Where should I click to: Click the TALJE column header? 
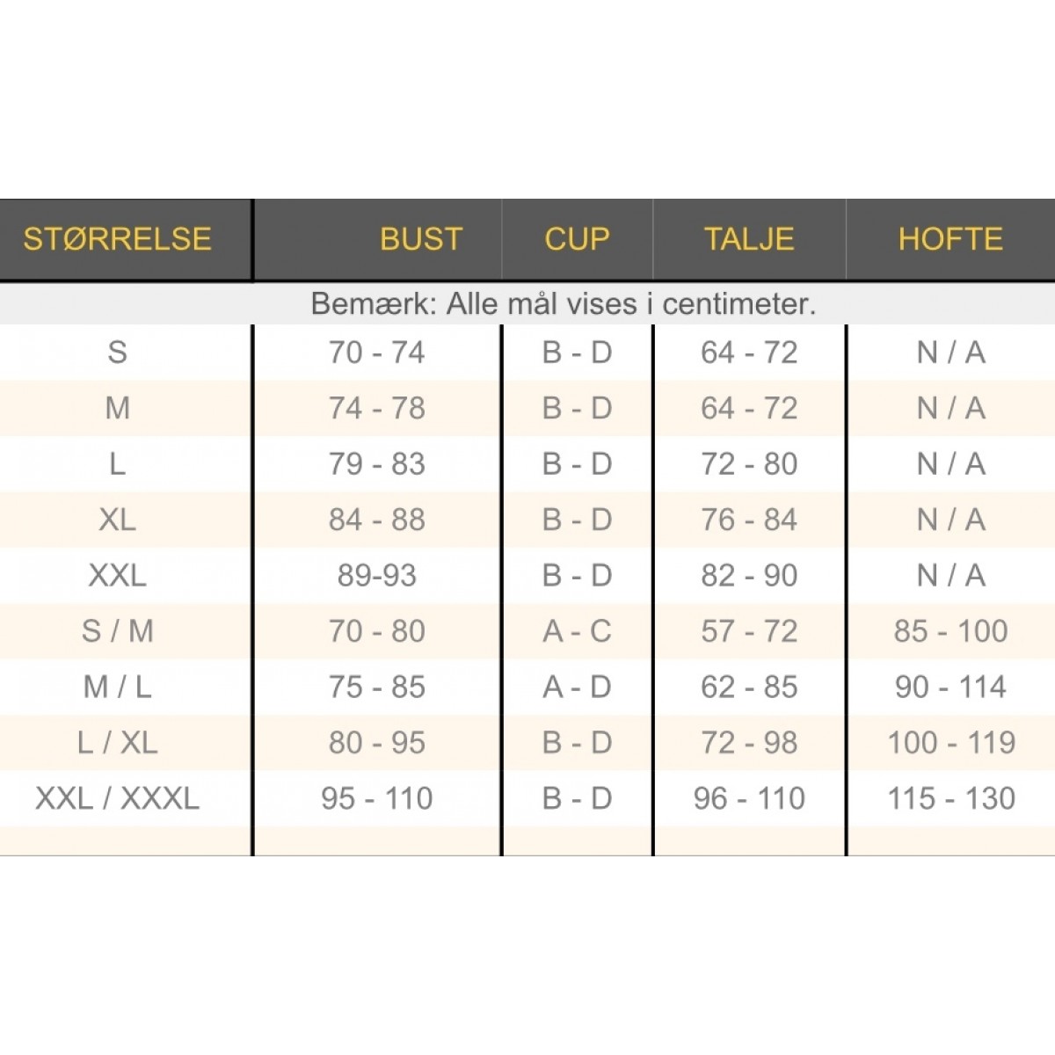point(749,239)
